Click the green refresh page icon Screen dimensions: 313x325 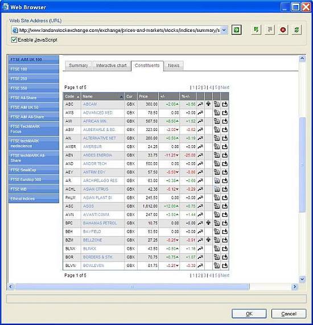tap(296, 30)
